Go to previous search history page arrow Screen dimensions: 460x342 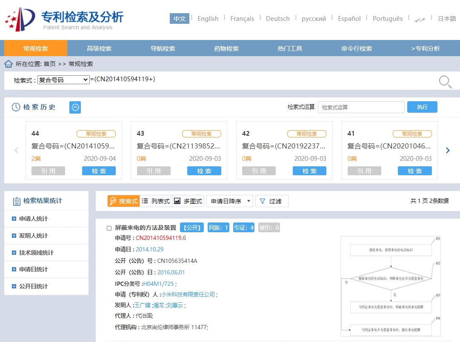pos(17,151)
